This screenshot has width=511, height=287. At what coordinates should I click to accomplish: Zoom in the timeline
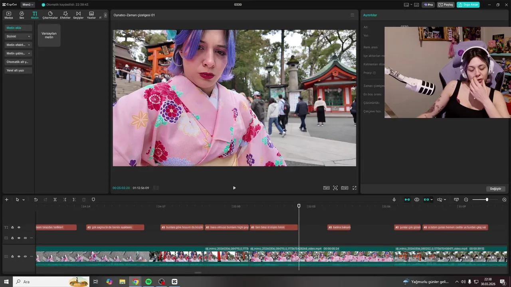point(504,200)
